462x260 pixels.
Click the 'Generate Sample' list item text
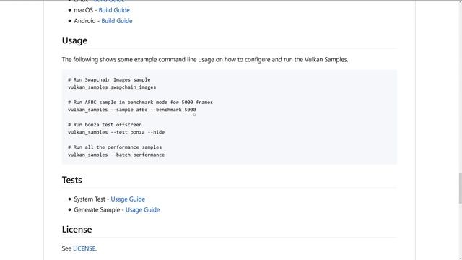pyautogui.click(x=97, y=210)
